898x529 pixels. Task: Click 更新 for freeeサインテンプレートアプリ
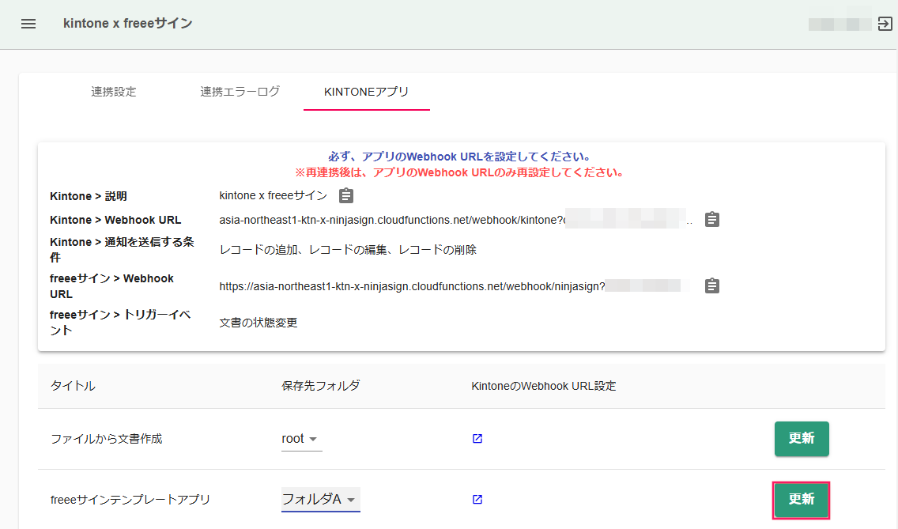(x=802, y=499)
